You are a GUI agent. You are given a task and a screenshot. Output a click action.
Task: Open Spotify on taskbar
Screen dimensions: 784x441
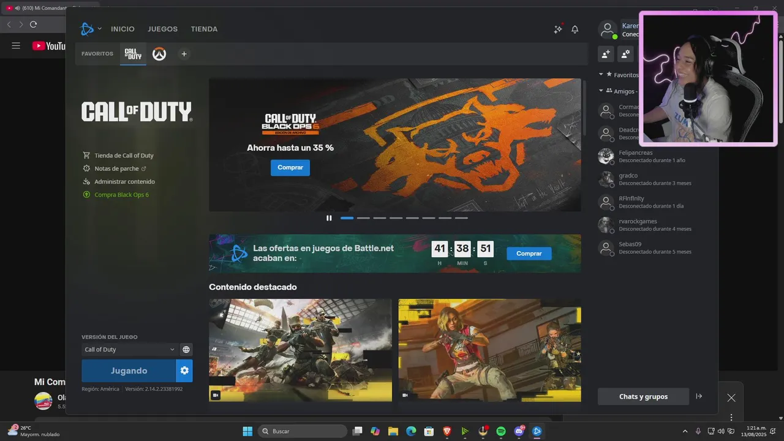click(501, 431)
